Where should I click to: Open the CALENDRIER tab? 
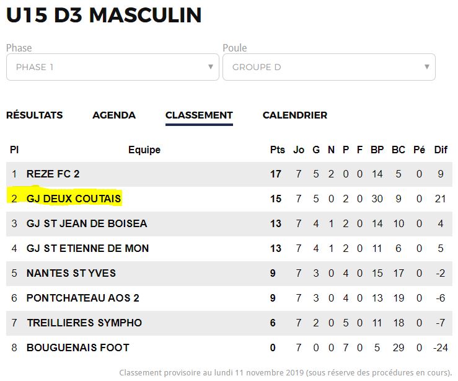click(x=295, y=115)
